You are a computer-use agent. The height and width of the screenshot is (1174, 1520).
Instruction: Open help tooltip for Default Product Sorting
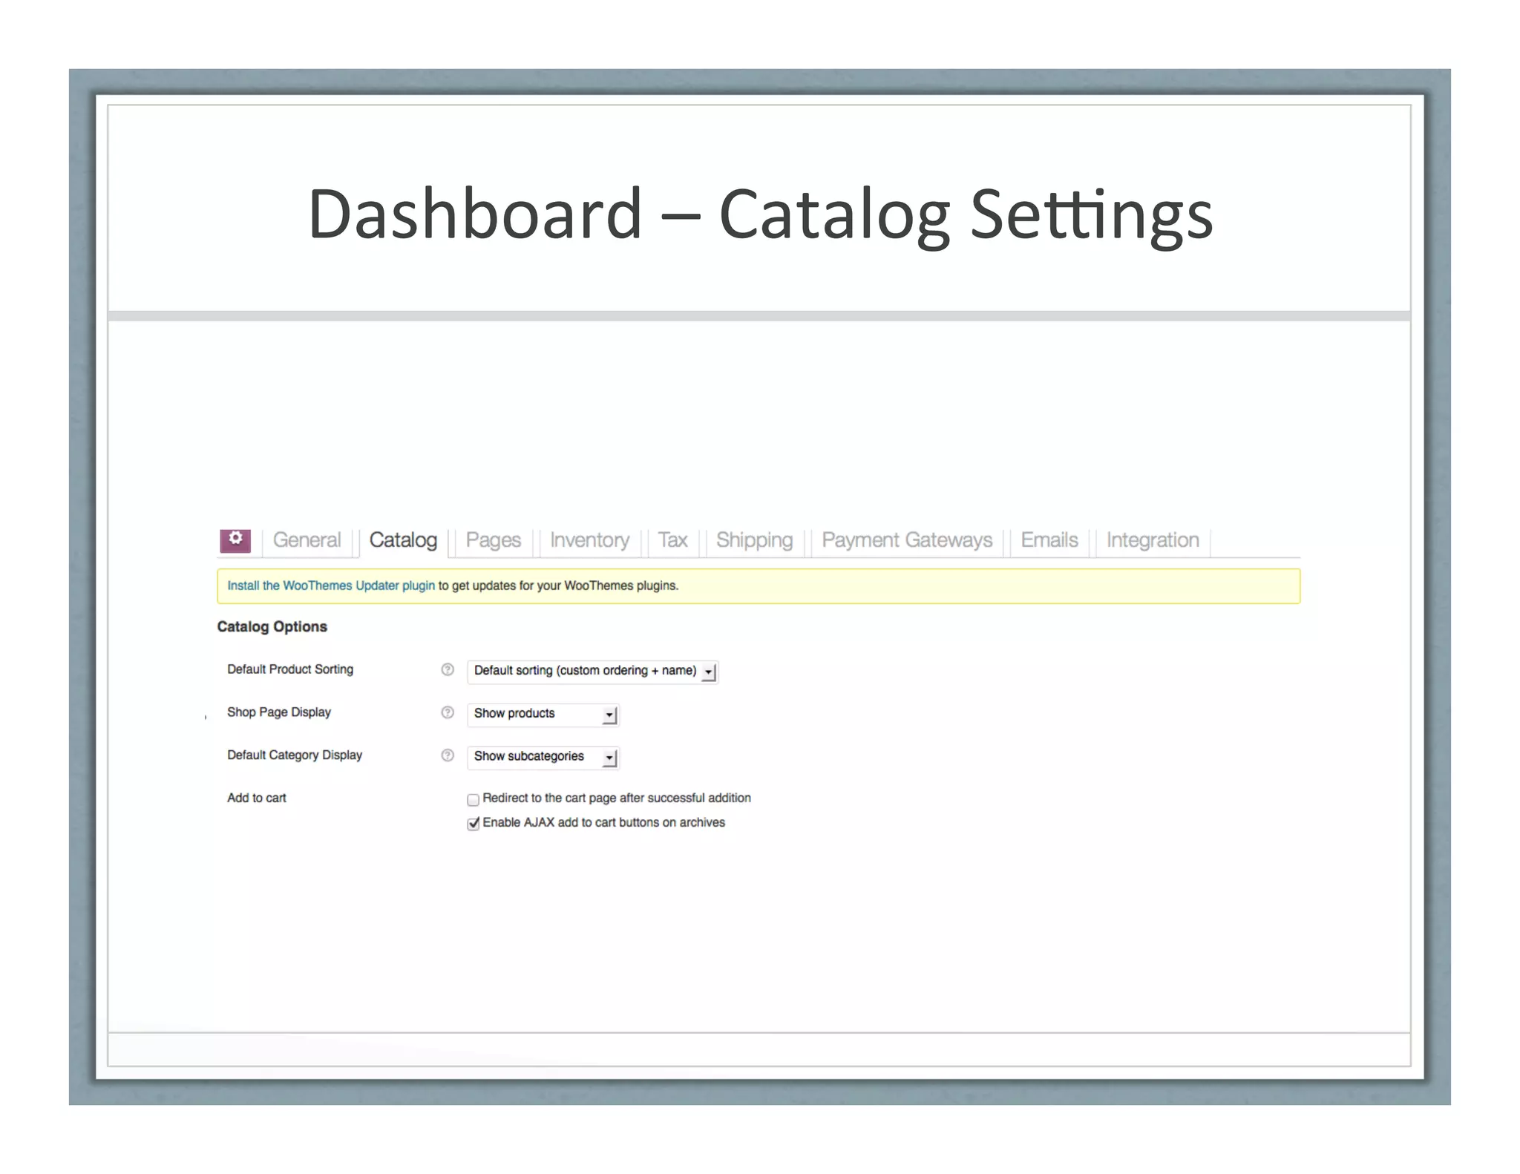pos(448,669)
